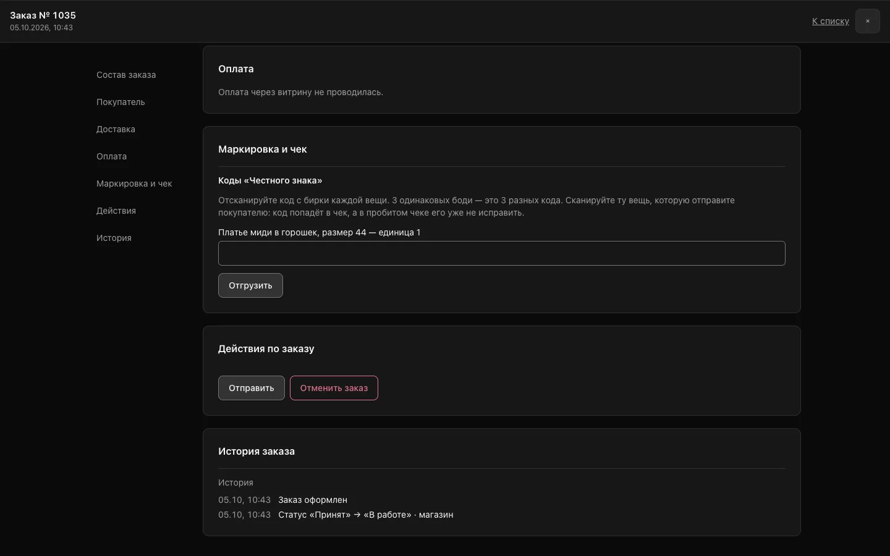This screenshot has width=890, height=556.
Task: Click the date «05.10.2026, 10:43» in header
Action: point(41,28)
